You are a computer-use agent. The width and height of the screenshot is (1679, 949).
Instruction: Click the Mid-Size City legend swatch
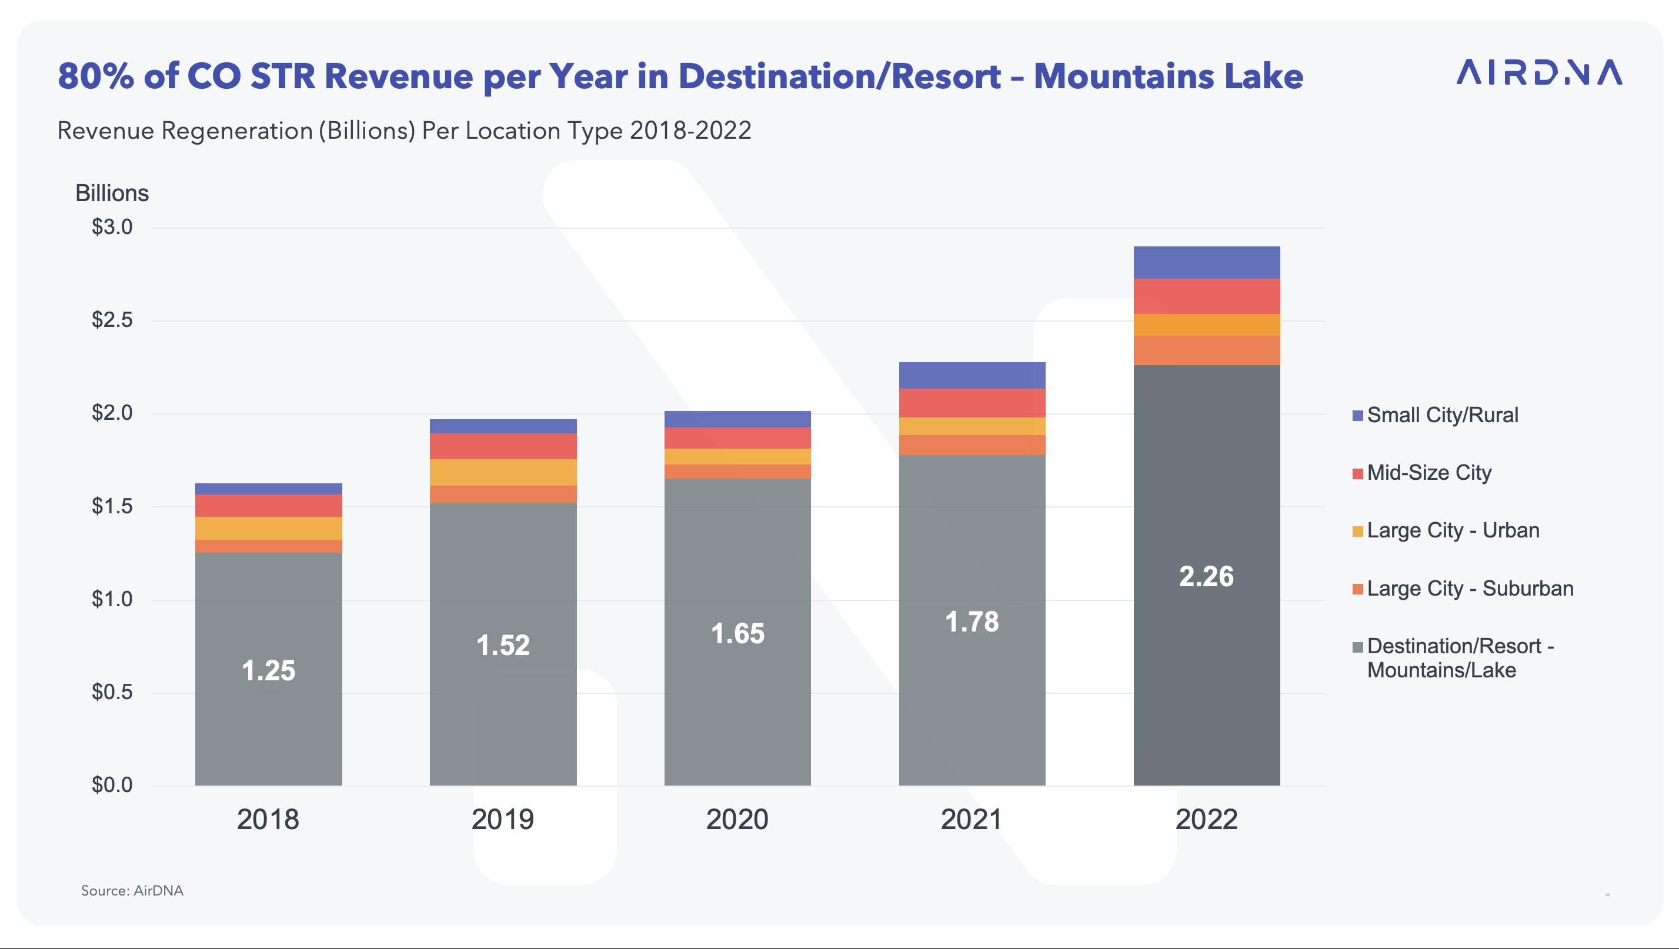click(1358, 474)
